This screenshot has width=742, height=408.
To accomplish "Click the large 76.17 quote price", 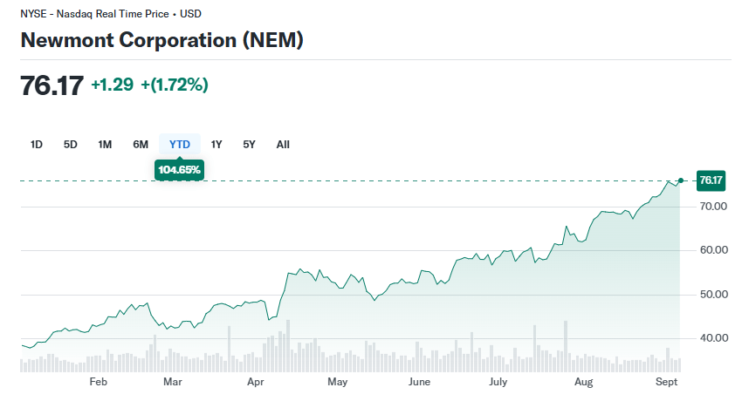I will pos(52,85).
